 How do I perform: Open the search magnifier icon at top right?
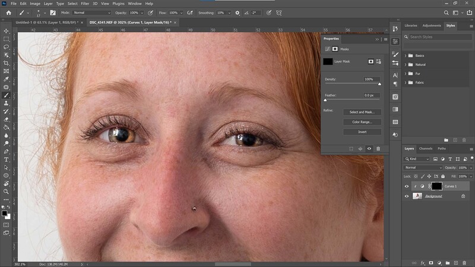point(446,12)
